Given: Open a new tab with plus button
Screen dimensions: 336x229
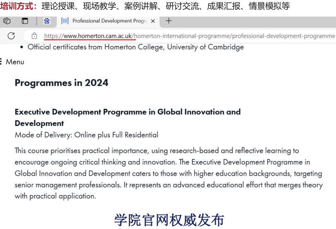Looking at the screenshot, I should point(169,21).
